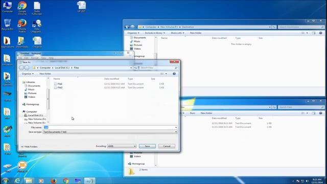This screenshot has height=184, width=327.
Task: Click the Name column header in Save As
Action: coord(57,79)
